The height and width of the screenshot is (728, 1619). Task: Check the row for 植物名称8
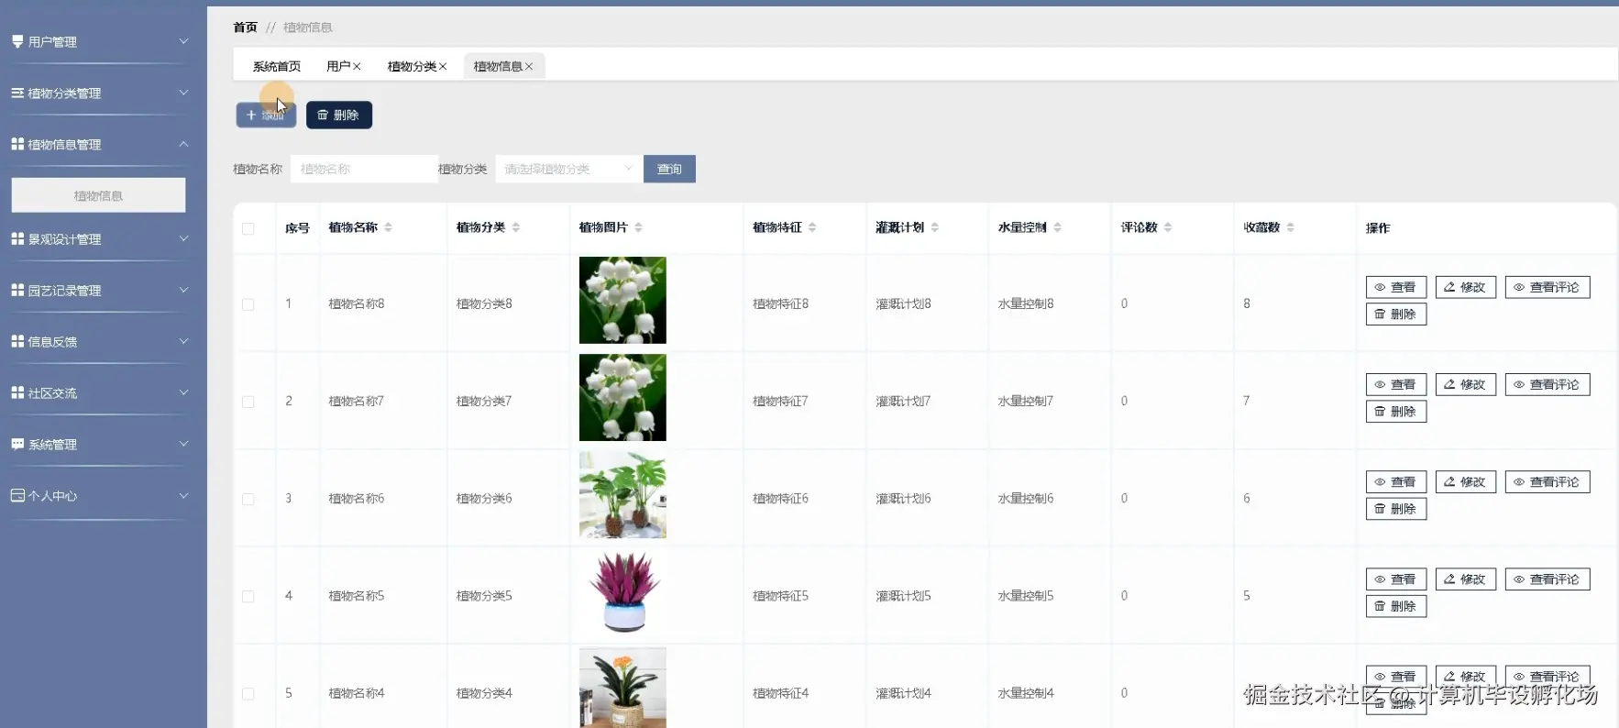[x=248, y=304]
